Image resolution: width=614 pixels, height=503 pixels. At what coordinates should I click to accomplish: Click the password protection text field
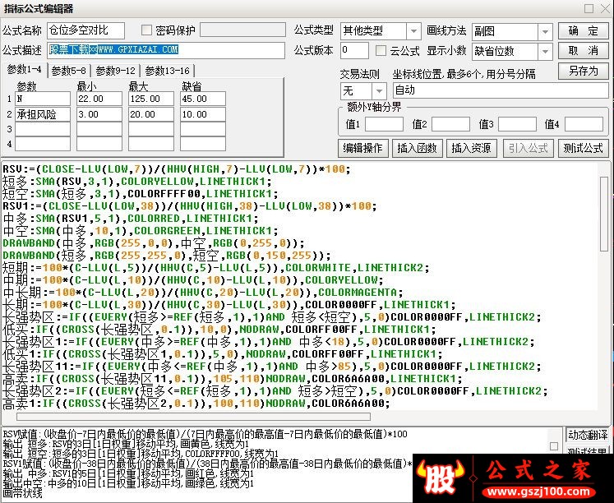(x=242, y=30)
